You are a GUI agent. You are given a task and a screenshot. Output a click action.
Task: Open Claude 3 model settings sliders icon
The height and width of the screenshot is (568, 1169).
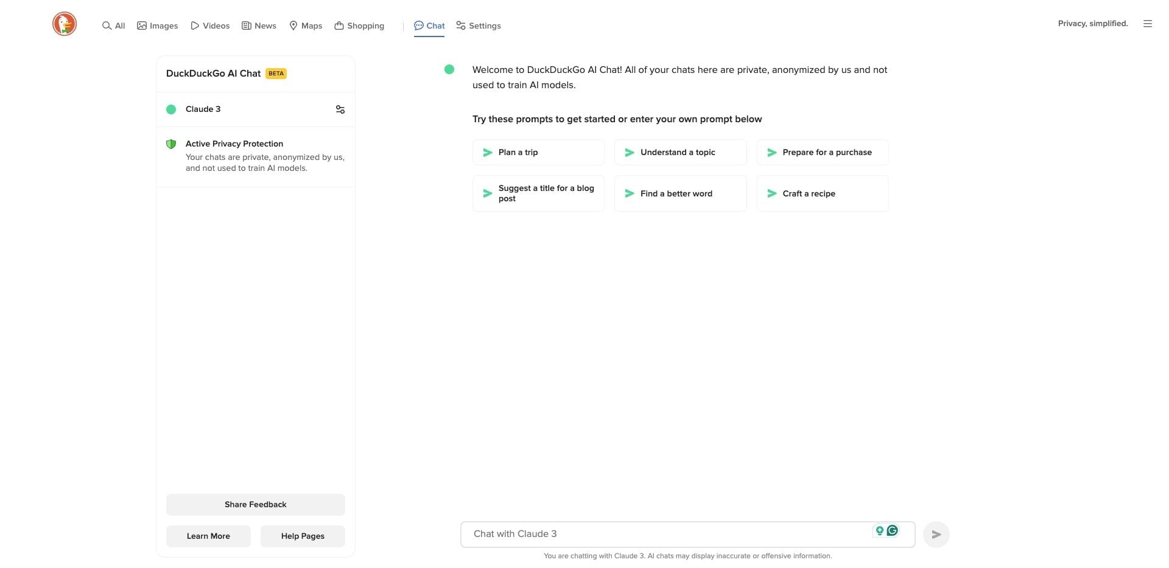340,109
